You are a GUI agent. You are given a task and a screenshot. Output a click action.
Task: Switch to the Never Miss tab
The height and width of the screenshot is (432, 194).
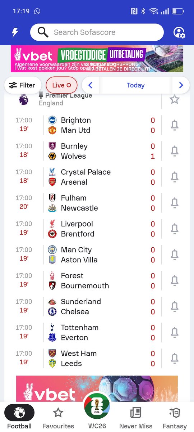[x=136, y=418]
